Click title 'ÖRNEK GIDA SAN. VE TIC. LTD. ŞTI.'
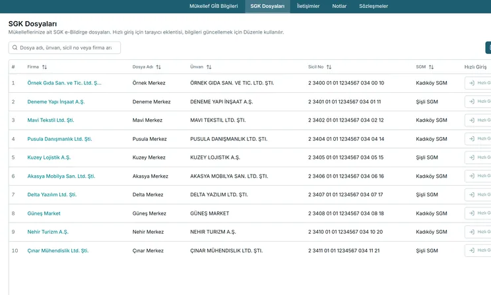The width and height of the screenshot is (491, 295). click(232, 83)
